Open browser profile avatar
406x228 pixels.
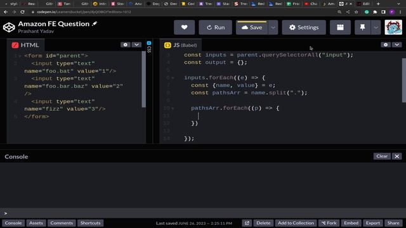[392, 12]
